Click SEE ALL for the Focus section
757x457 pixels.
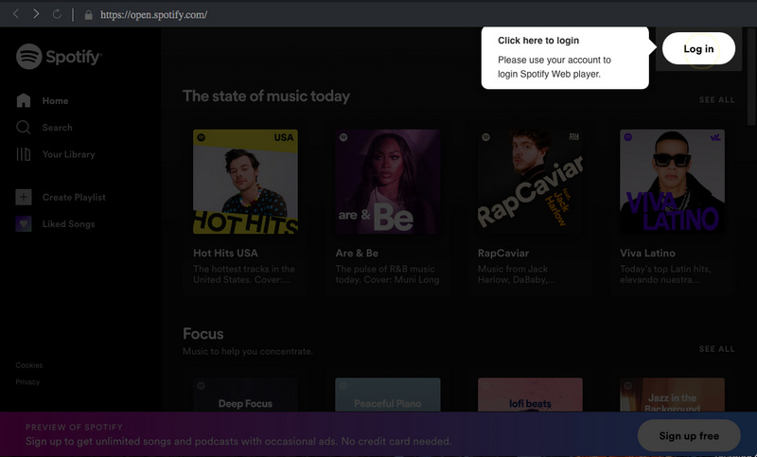point(717,349)
